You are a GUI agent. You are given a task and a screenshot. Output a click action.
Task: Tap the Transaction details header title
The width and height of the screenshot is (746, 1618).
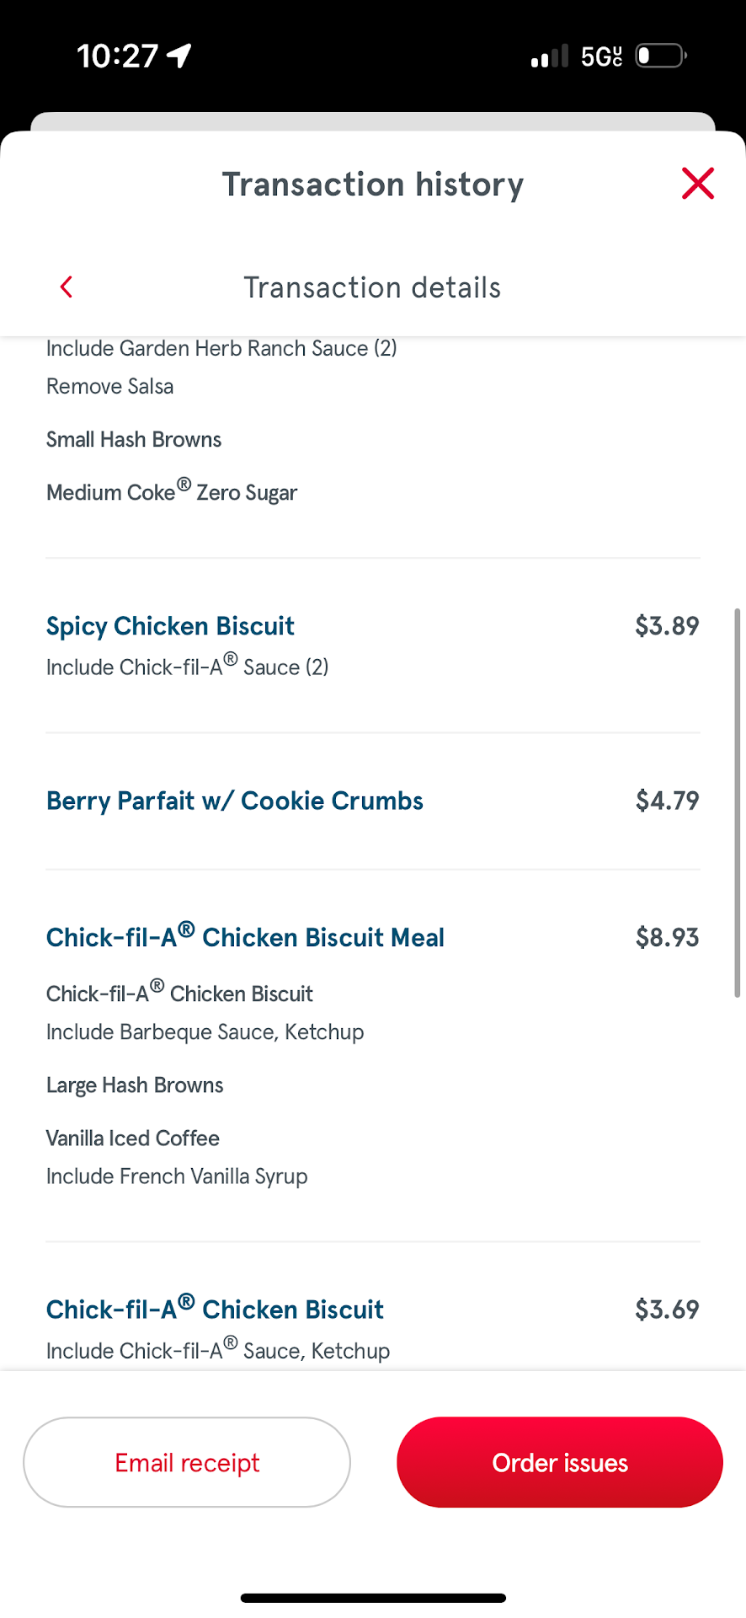pos(372,287)
